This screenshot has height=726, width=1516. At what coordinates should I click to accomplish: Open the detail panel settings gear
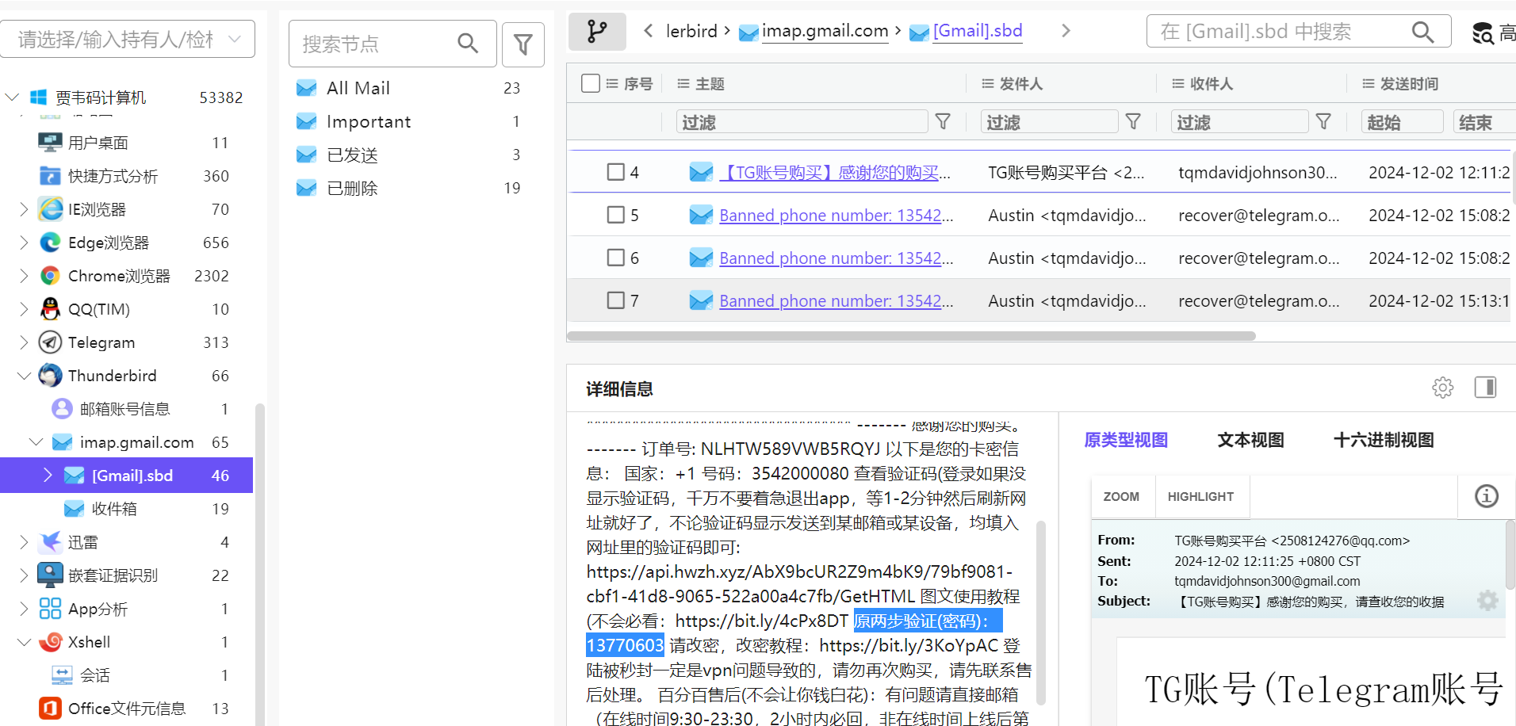(x=1442, y=388)
